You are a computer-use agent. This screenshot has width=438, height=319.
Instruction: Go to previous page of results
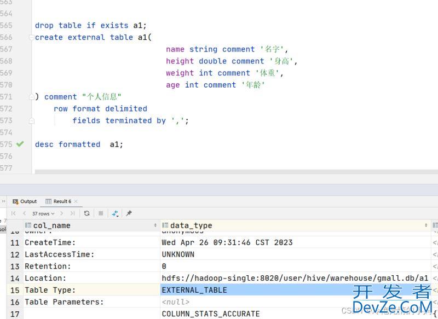click(x=24, y=213)
